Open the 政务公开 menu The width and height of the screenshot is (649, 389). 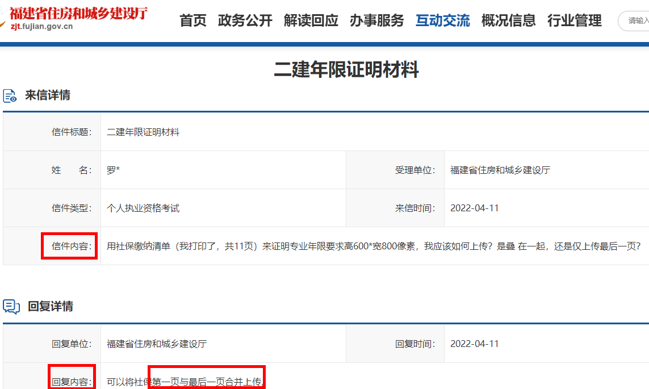[x=245, y=21]
